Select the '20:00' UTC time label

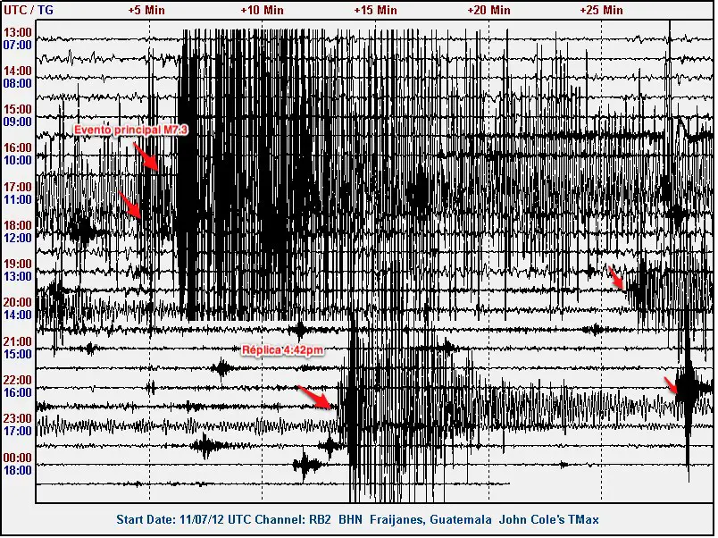pos(18,302)
